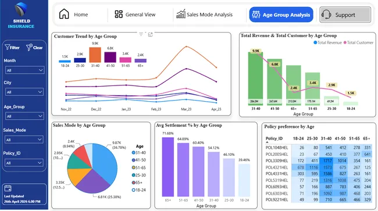The image size is (378, 211).
Task: Open the Customer Trend filter icon
Action: tap(141, 34)
